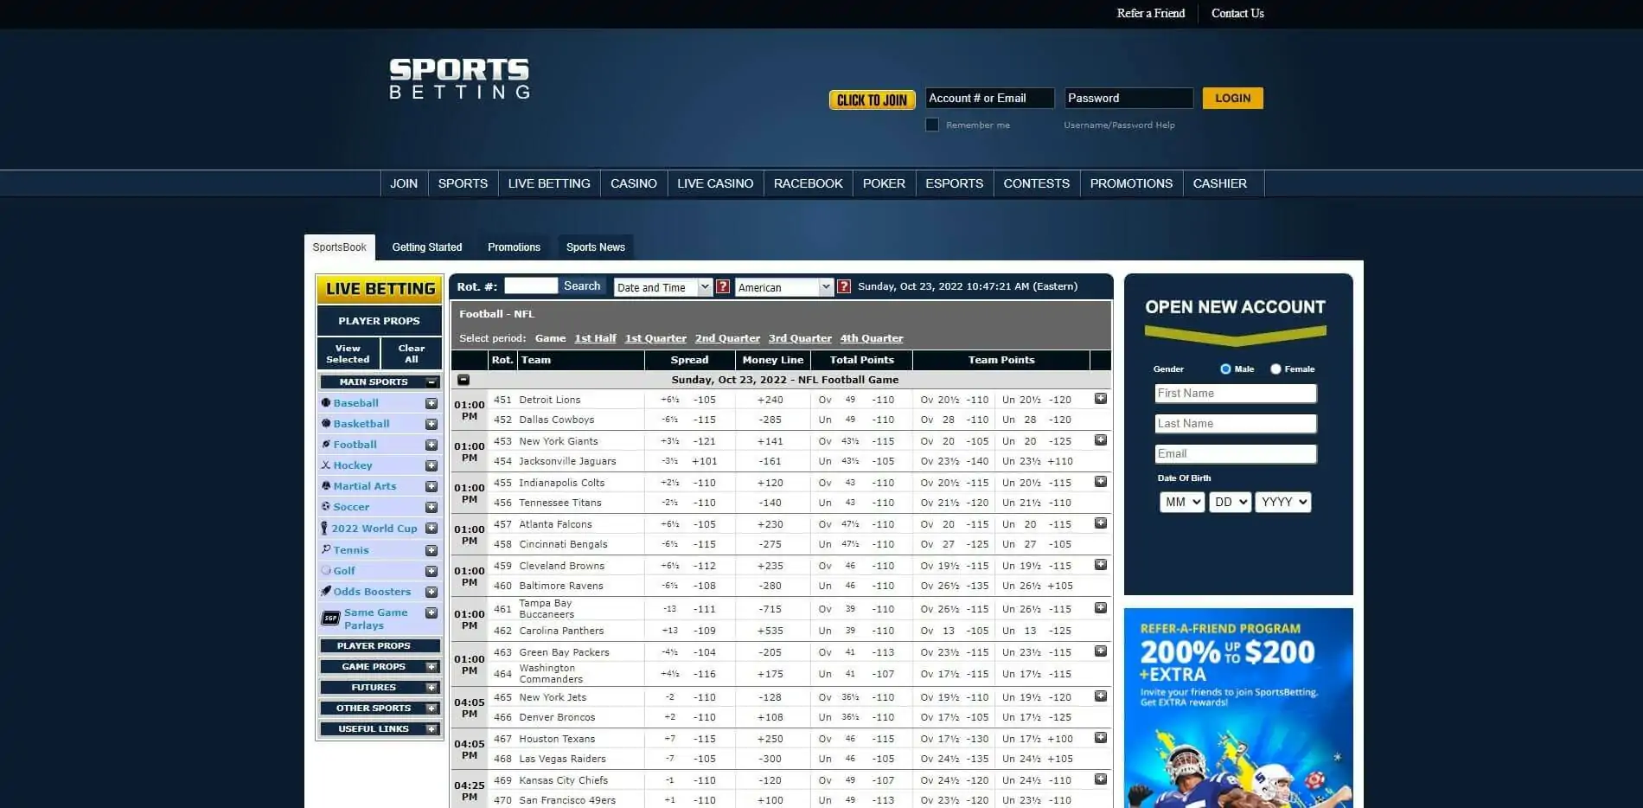Enable the Remember me checkbox
The height and width of the screenshot is (808, 1643).
point(932,125)
